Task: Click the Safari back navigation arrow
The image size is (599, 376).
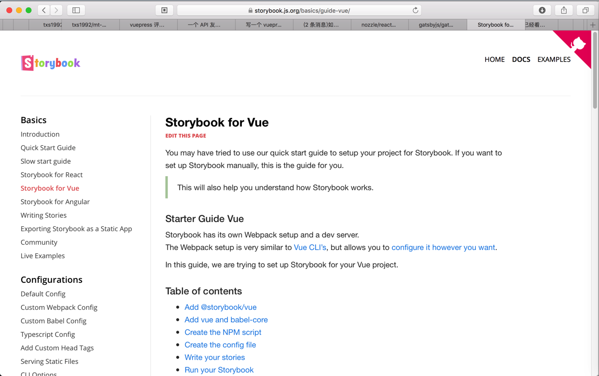Action: click(44, 10)
